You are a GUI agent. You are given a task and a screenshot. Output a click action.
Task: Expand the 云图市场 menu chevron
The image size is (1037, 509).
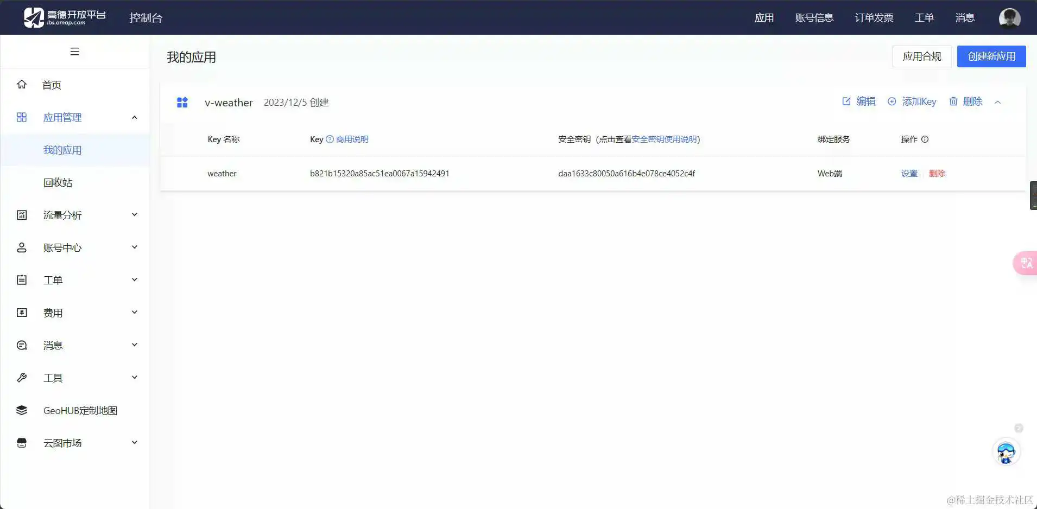[x=135, y=443]
